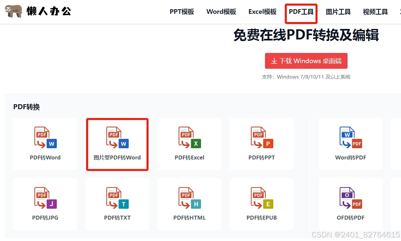Click the download arrow icon in red button

point(274,61)
